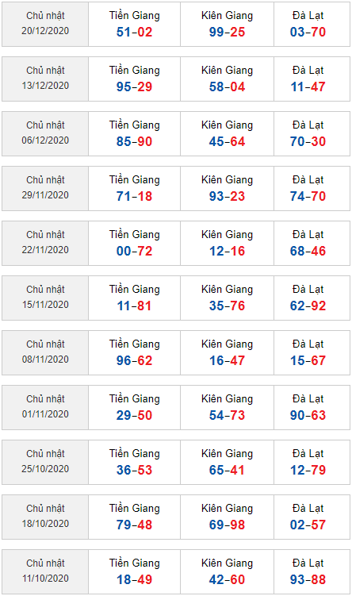Select Đà Lạt result 12-79

click(x=308, y=470)
